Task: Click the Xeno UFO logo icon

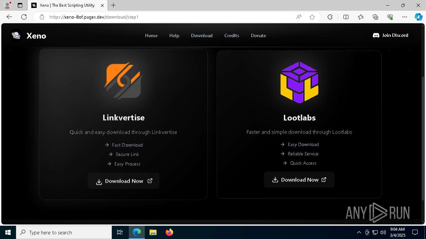Action: 16,35
